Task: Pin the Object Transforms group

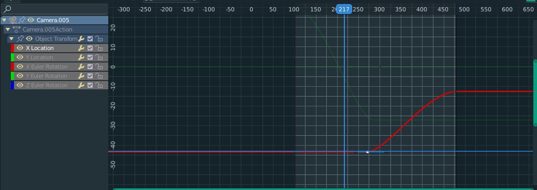Action: click(x=21, y=39)
